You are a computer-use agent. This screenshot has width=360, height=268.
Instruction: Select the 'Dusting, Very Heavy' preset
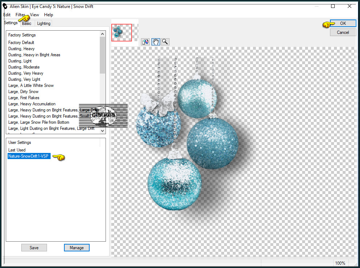tap(26, 73)
